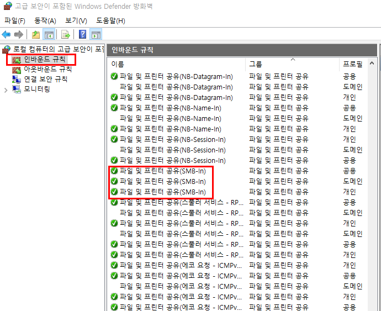The width and height of the screenshot is (381, 311).
Task: Click the 모니터링 tree node icon
Action: pyautogui.click(x=17, y=89)
